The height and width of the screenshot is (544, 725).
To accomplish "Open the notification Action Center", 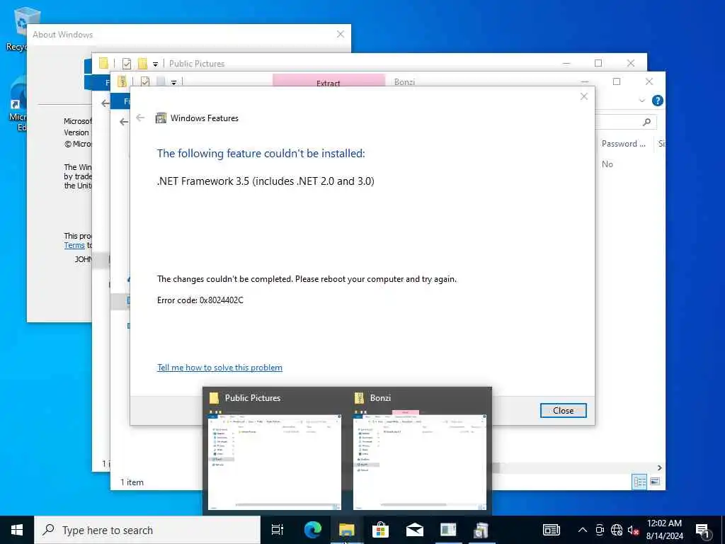I will tap(702, 530).
